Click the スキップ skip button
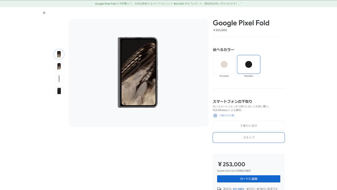 point(249,137)
